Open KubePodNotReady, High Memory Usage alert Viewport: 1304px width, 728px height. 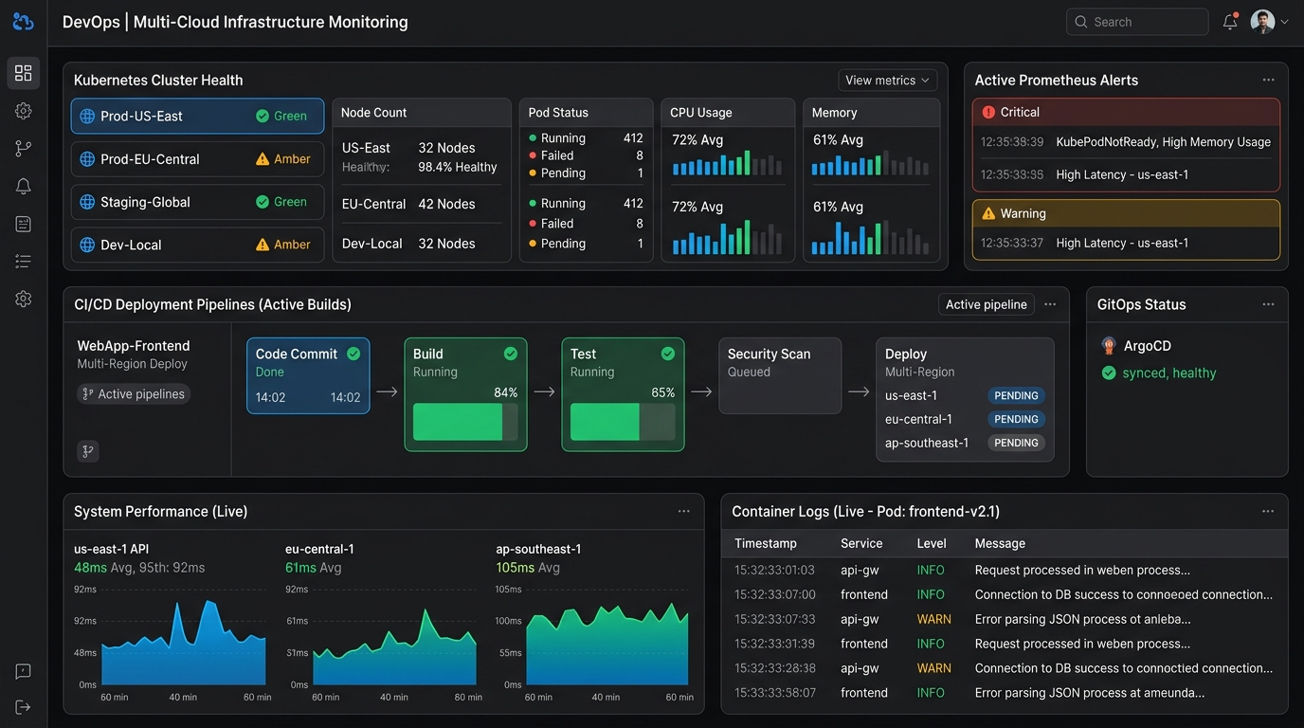point(1126,141)
